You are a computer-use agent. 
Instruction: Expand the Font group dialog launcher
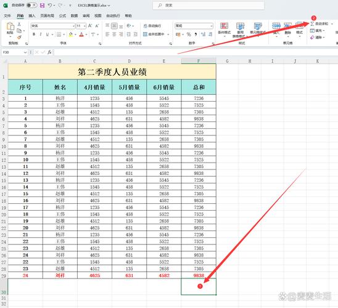100,44
